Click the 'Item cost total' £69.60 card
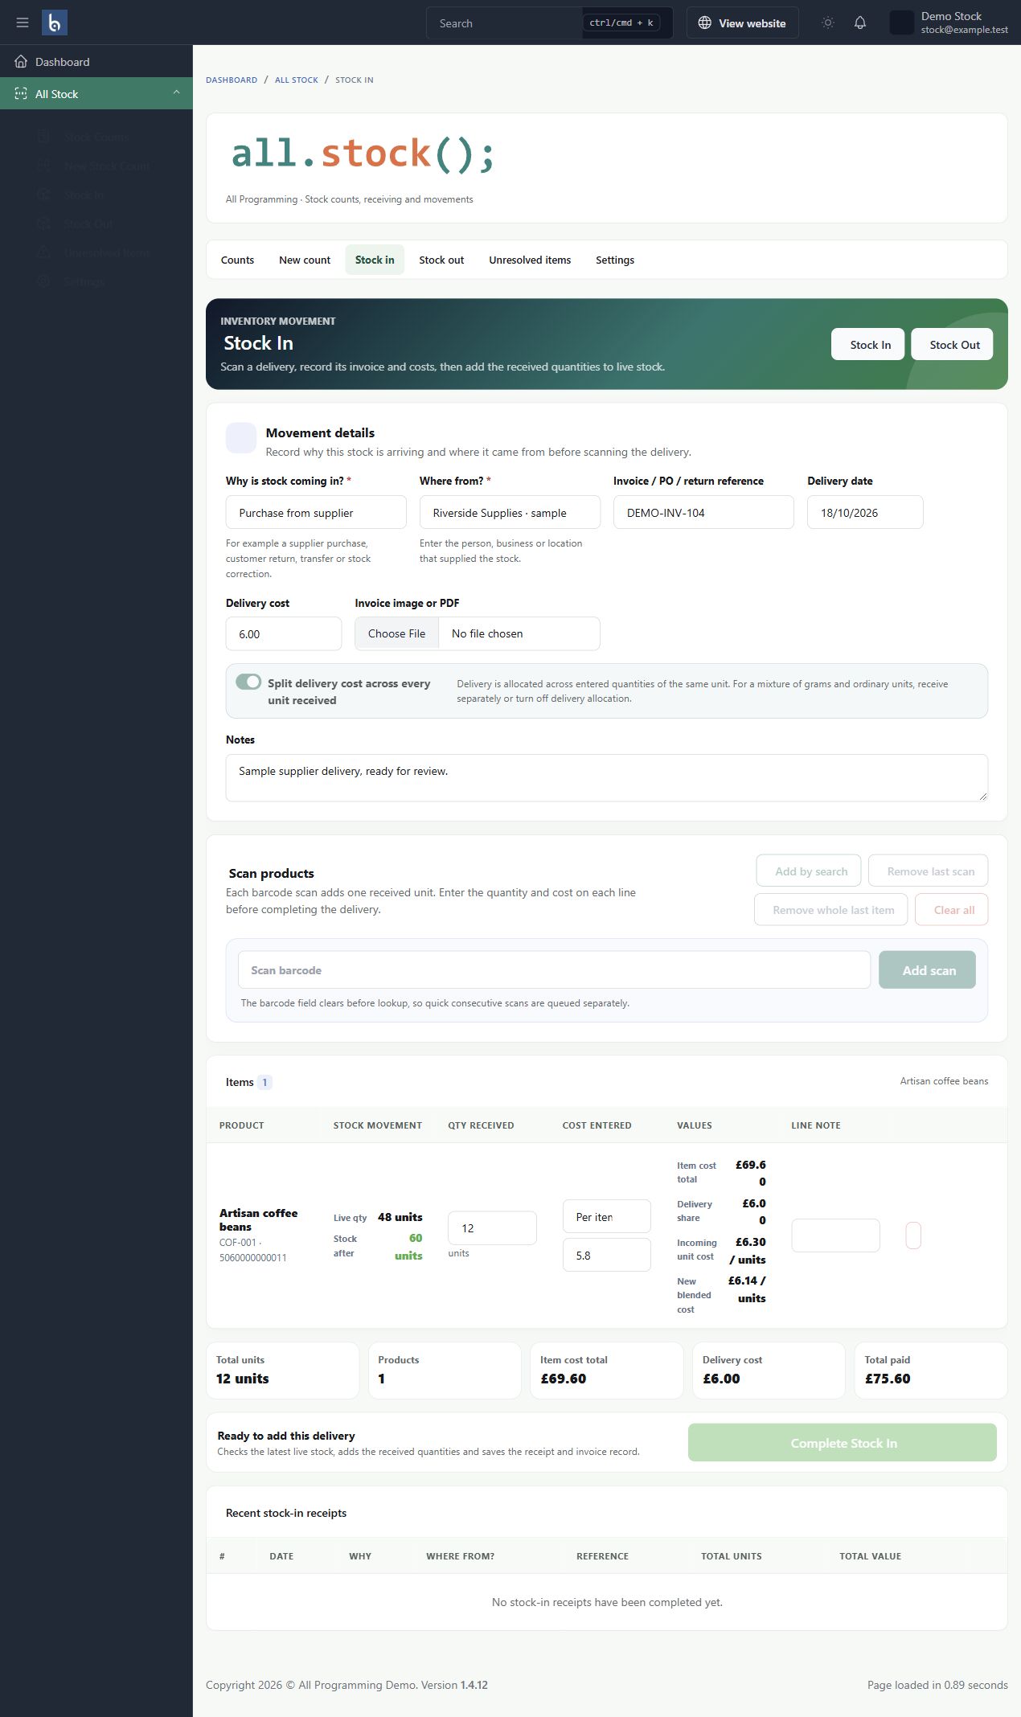The image size is (1021, 1717). [x=606, y=1371]
